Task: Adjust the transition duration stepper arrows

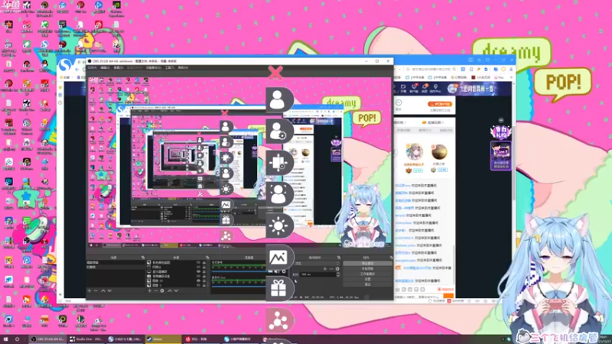Action: point(338,274)
